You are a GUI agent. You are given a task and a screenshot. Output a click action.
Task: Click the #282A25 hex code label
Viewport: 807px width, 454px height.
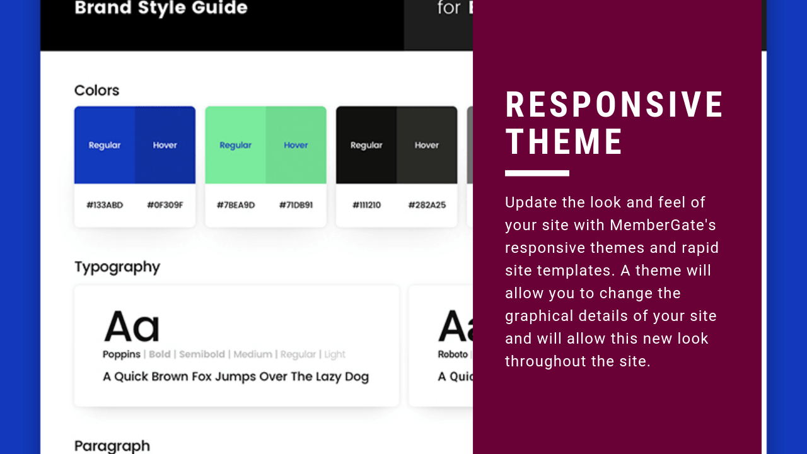coord(427,205)
